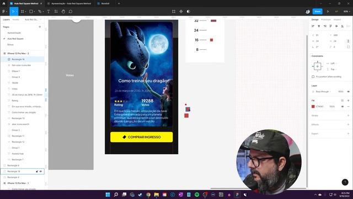This screenshot has width=353, height=199.
Task: Go to Figma home icon
Action: [4, 3]
